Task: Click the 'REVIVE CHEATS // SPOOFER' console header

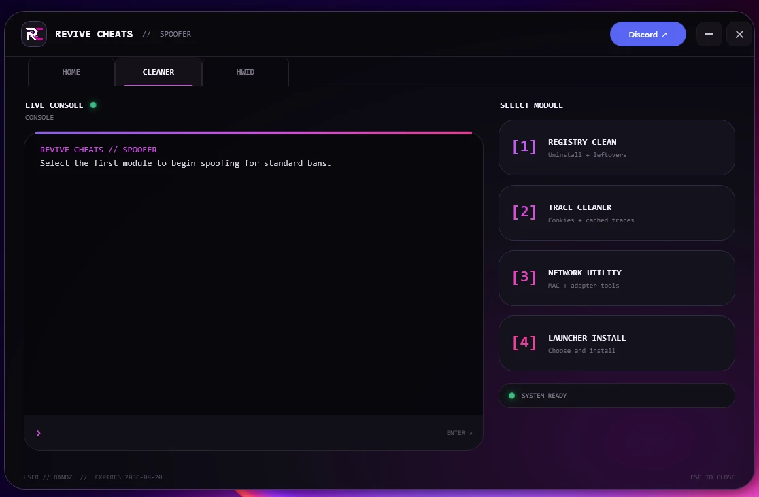Action: point(98,150)
